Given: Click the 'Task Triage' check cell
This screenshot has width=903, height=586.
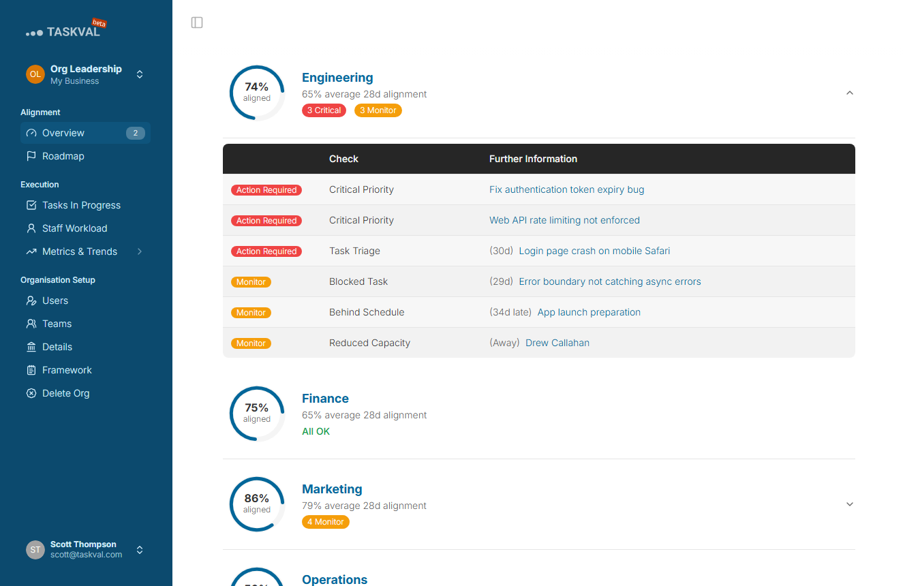Looking at the screenshot, I should [354, 251].
